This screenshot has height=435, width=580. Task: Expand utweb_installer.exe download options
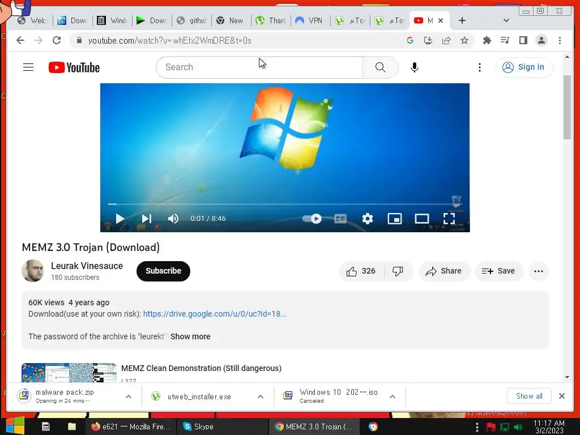261,396
